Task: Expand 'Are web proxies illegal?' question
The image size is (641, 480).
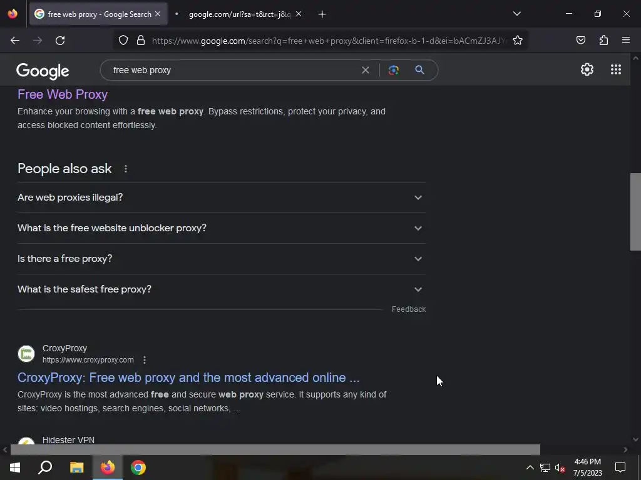Action: tap(221, 197)
